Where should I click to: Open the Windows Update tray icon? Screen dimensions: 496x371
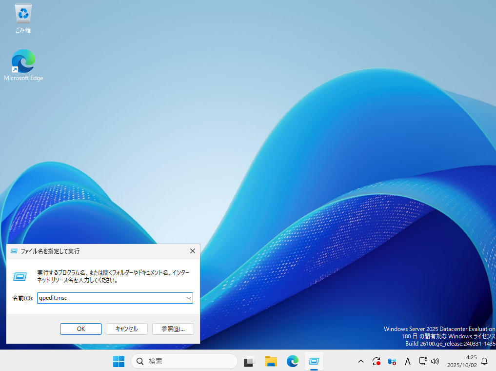376,361
